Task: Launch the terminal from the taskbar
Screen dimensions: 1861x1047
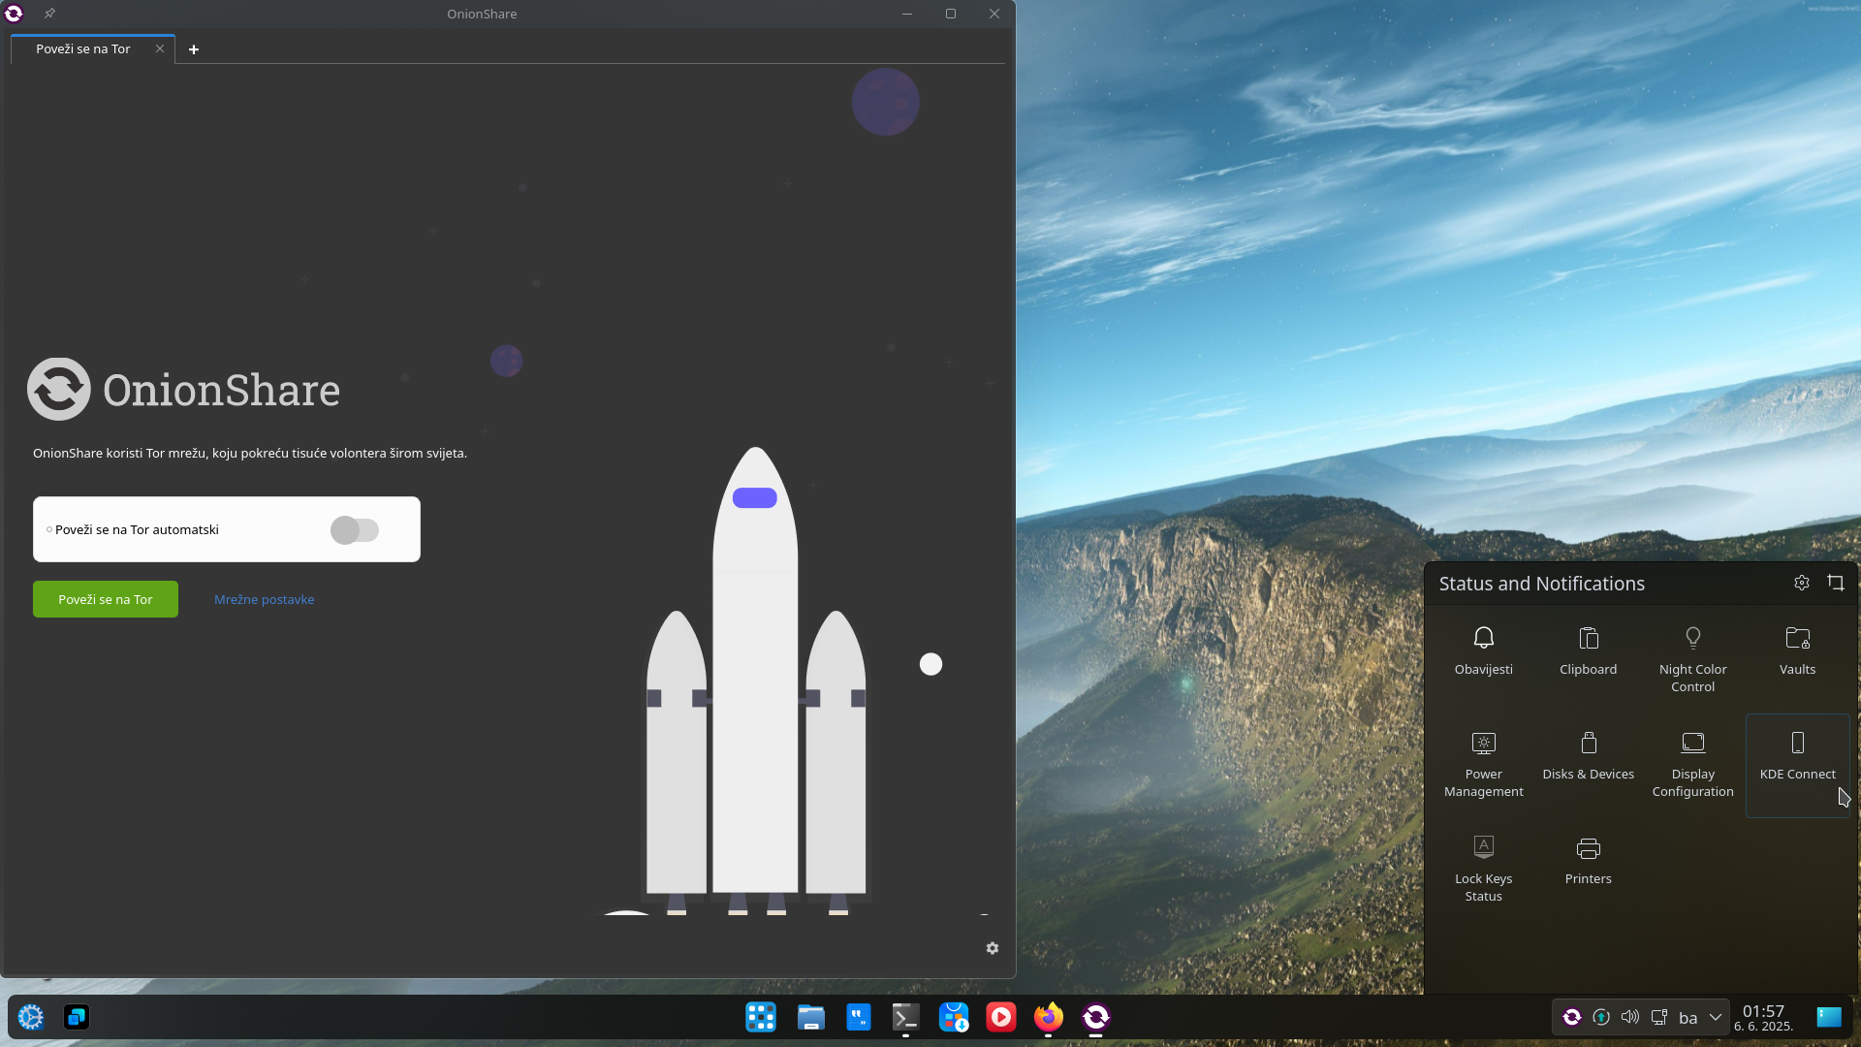Action: (x=905, y=1017)
